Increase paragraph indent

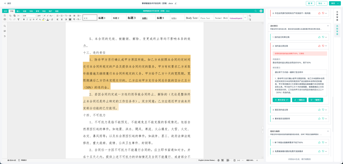pyautogui.click(x=74, y=16)
